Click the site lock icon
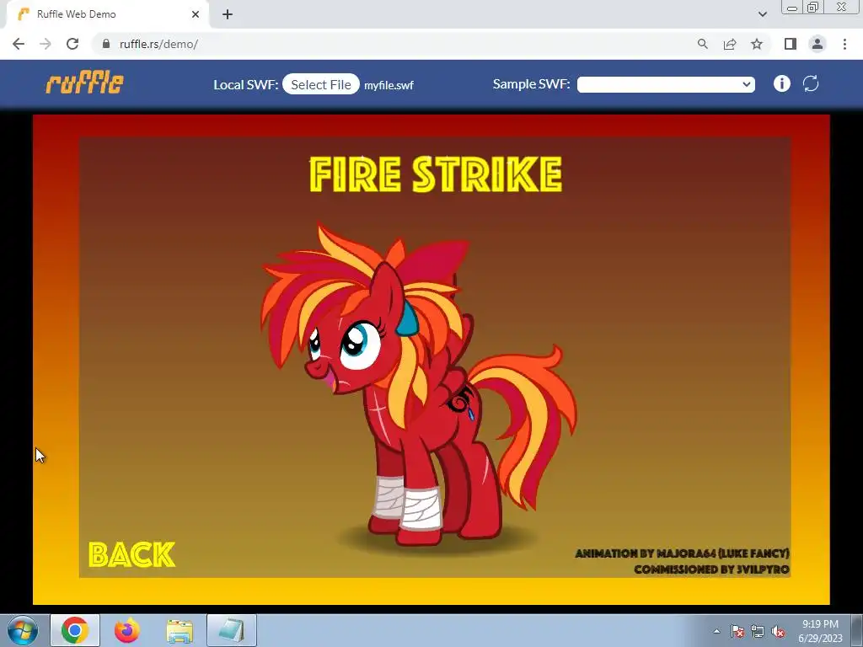The width and height of the screenshot is (863, 647). point(106,44)
